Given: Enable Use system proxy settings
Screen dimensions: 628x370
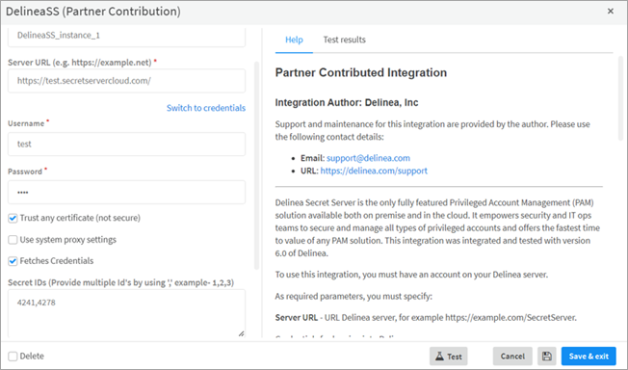Looking at the screenshot, I should click(x=13, y=240).
